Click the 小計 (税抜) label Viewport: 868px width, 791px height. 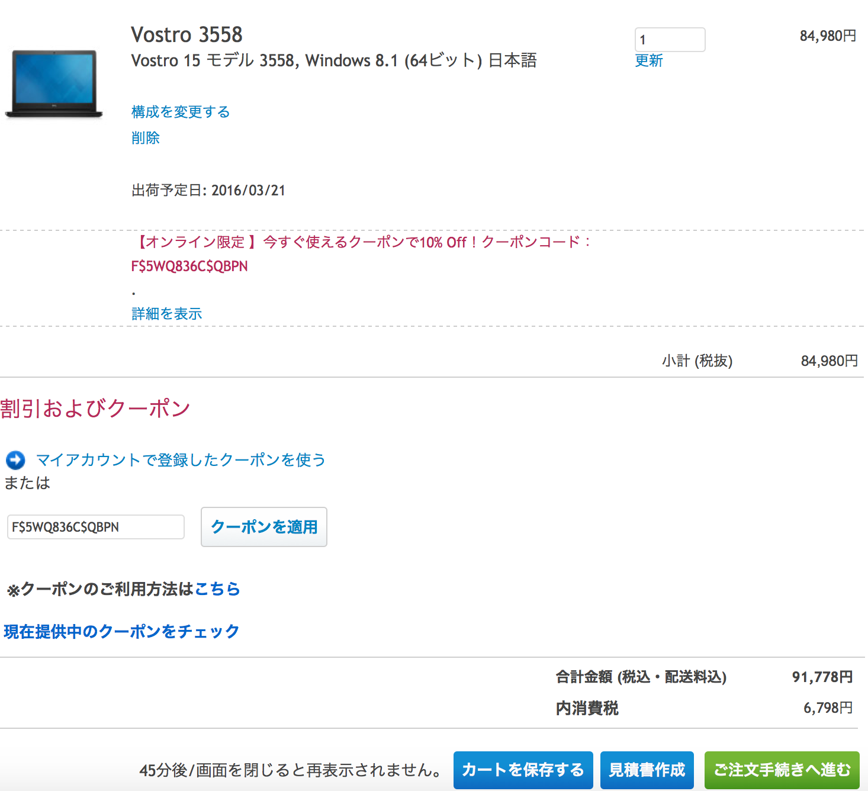(697, 361)
